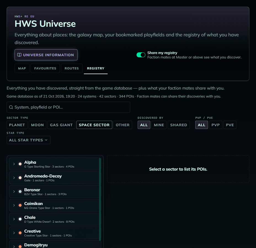The height and width of the screenshot is (248, 256).
Task: Open the All Star Types dropdown
Action: (28, 140)
